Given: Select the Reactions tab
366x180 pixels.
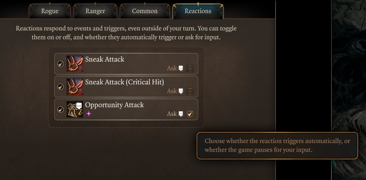Looking at the screenshot, I should point(198,11).
